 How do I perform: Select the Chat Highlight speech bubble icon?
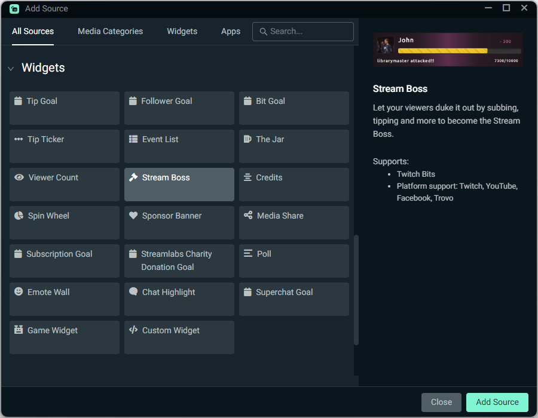(x=133, y=292)
